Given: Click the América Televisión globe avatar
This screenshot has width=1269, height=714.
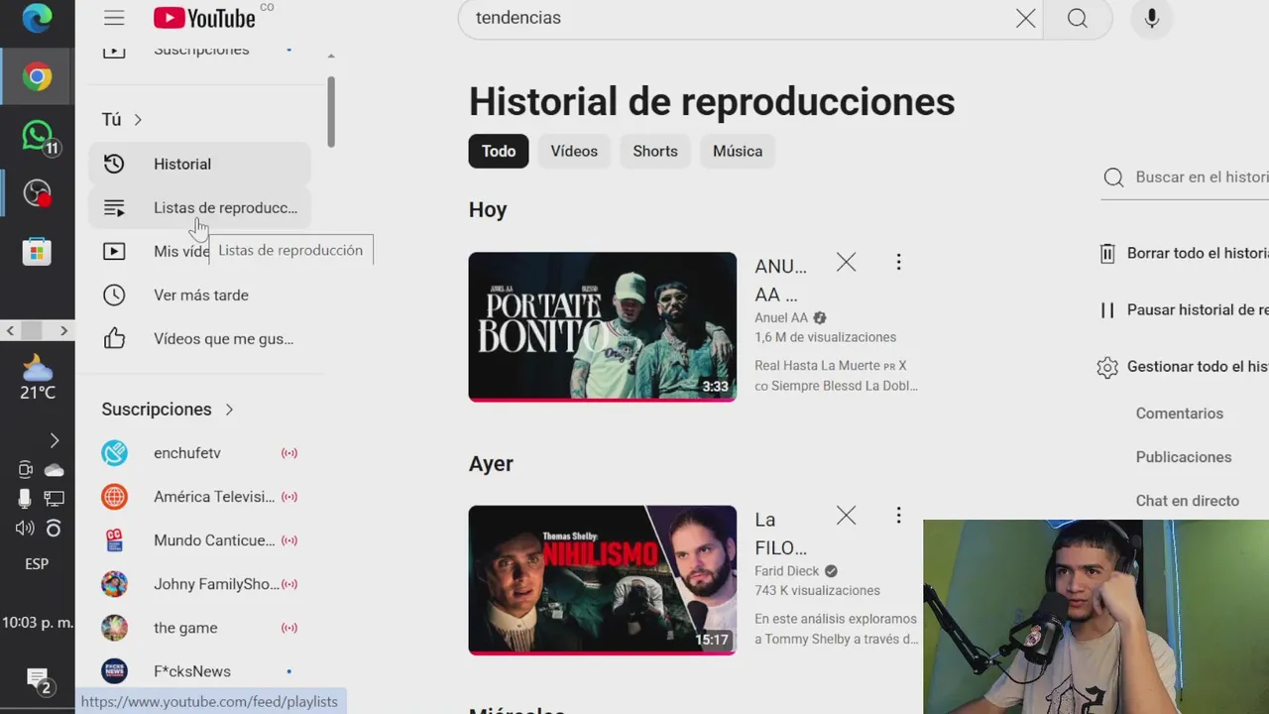Looking at the screenshot, I should [x=114, y=496].
